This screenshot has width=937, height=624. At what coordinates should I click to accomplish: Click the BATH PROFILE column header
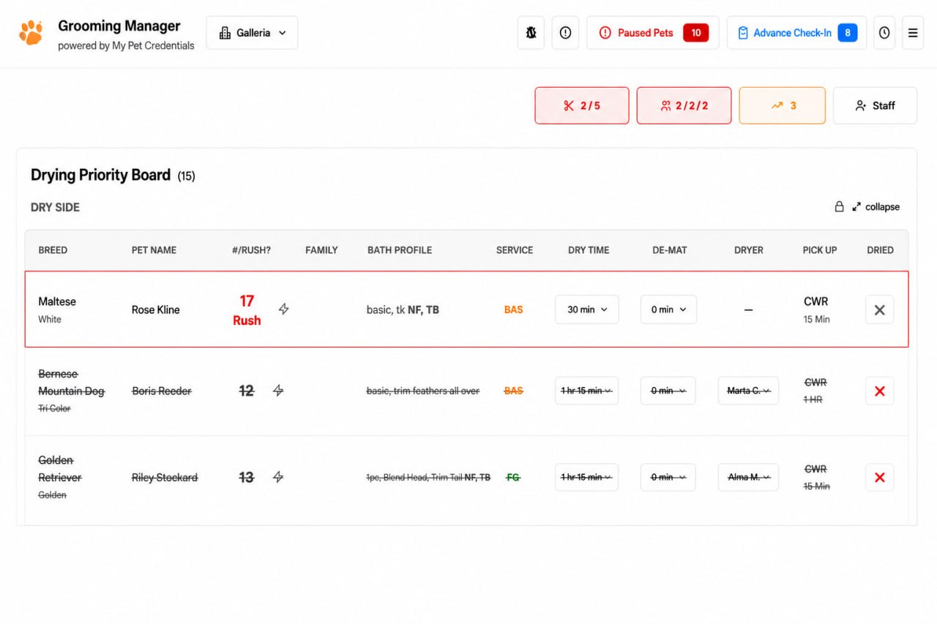click(400, 250)
